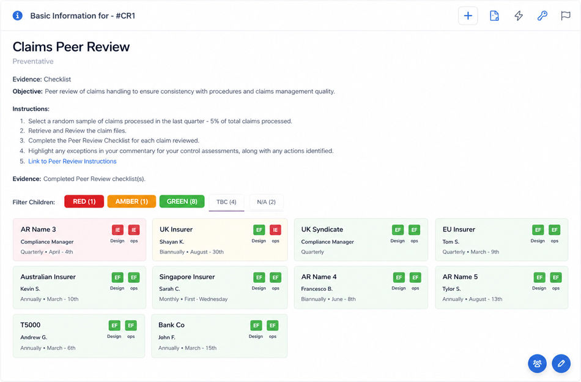Click 'Biannually • August - 30th' schedule text

pos(191,252)
